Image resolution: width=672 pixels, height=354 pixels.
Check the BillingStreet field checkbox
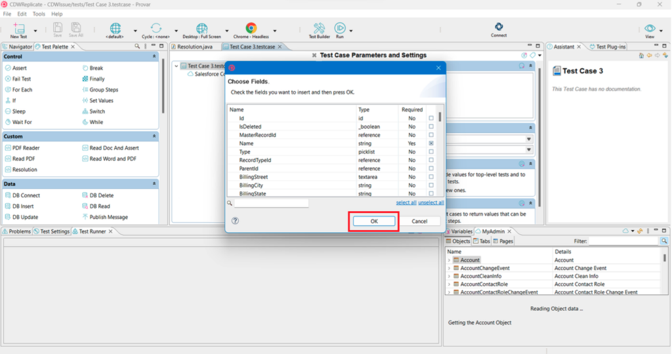click(431, 177)
